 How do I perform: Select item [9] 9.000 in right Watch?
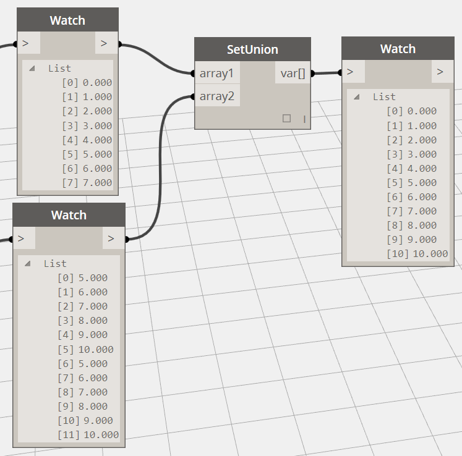[412, 239]
